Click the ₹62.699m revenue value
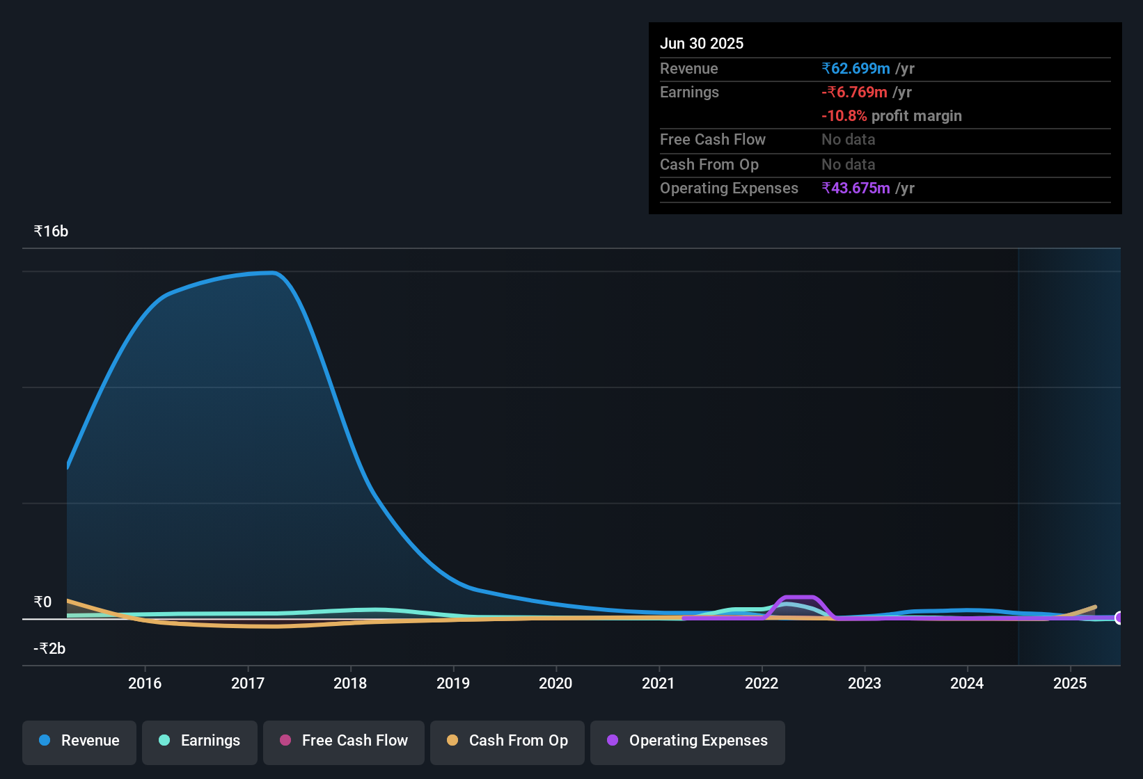Screen dimensions: 1143x779 856,68
